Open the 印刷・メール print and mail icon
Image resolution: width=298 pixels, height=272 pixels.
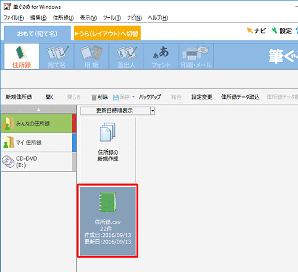(x=196, y=57)
